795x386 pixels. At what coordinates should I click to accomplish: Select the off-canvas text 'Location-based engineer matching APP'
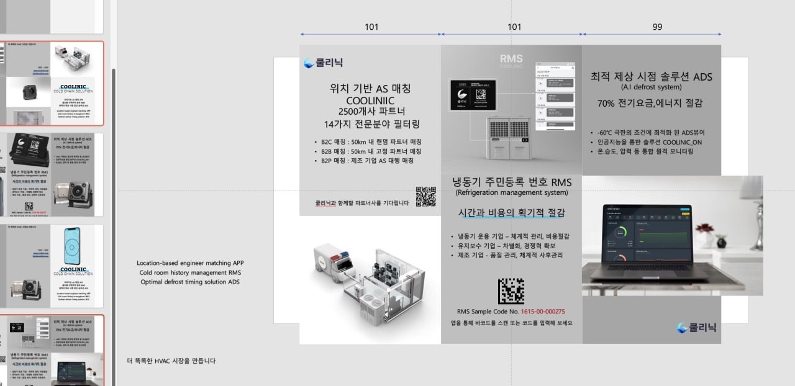[190, 263]
